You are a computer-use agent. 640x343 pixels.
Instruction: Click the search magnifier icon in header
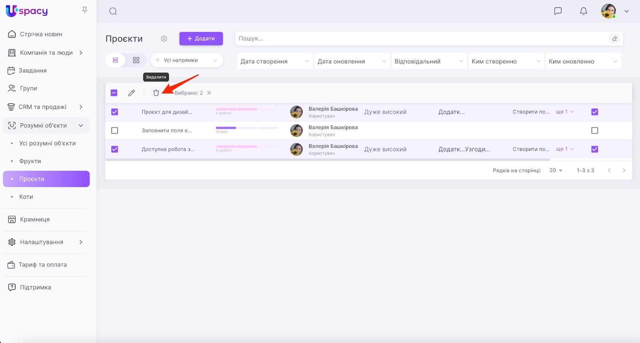[x=113, y=11]
